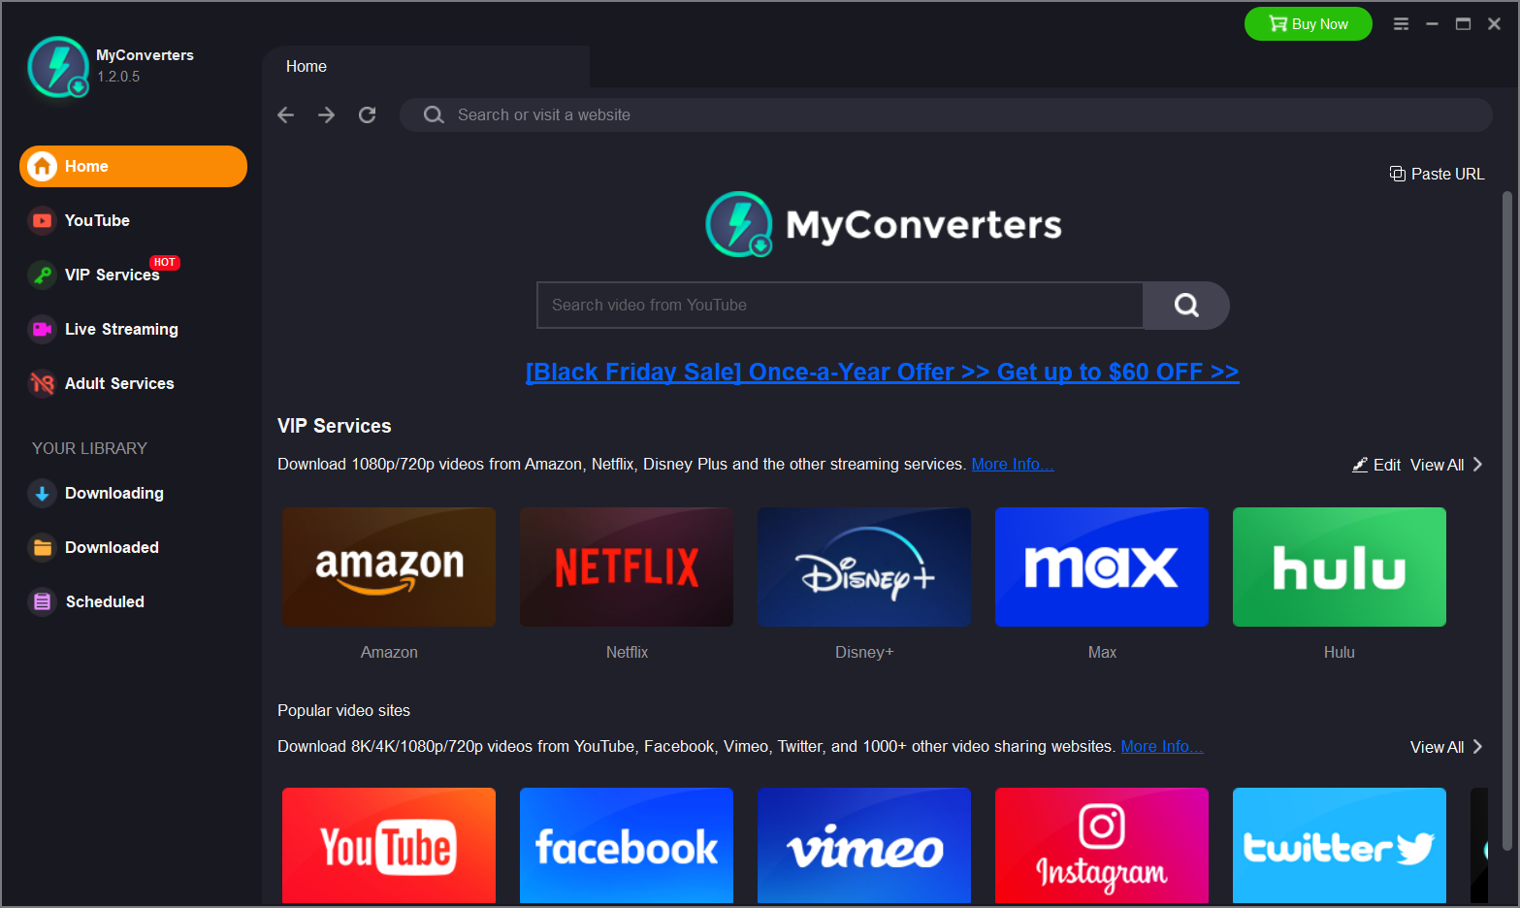Click Edit next to VIP Services
This screenshot has height=908, width=1520.
[1376, 465]
